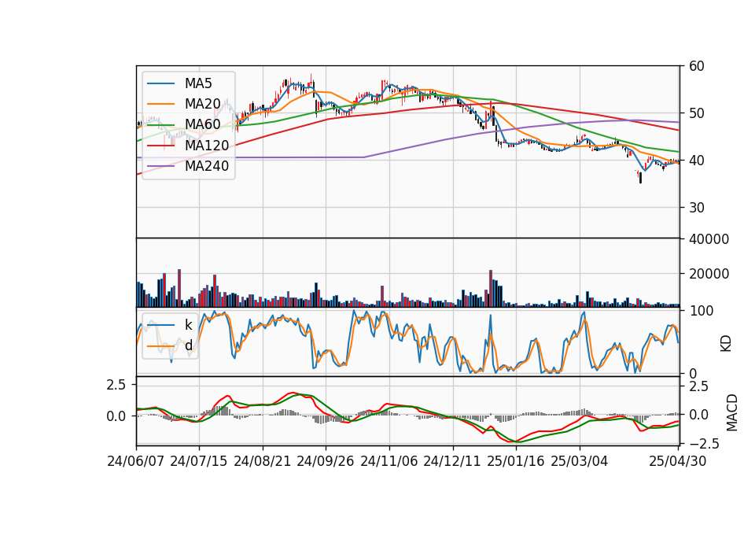
Task: Select the MA120 legend entry text
Action: pos(207,145)
